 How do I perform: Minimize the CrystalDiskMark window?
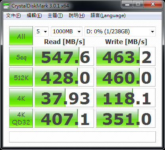pos(127,4)
